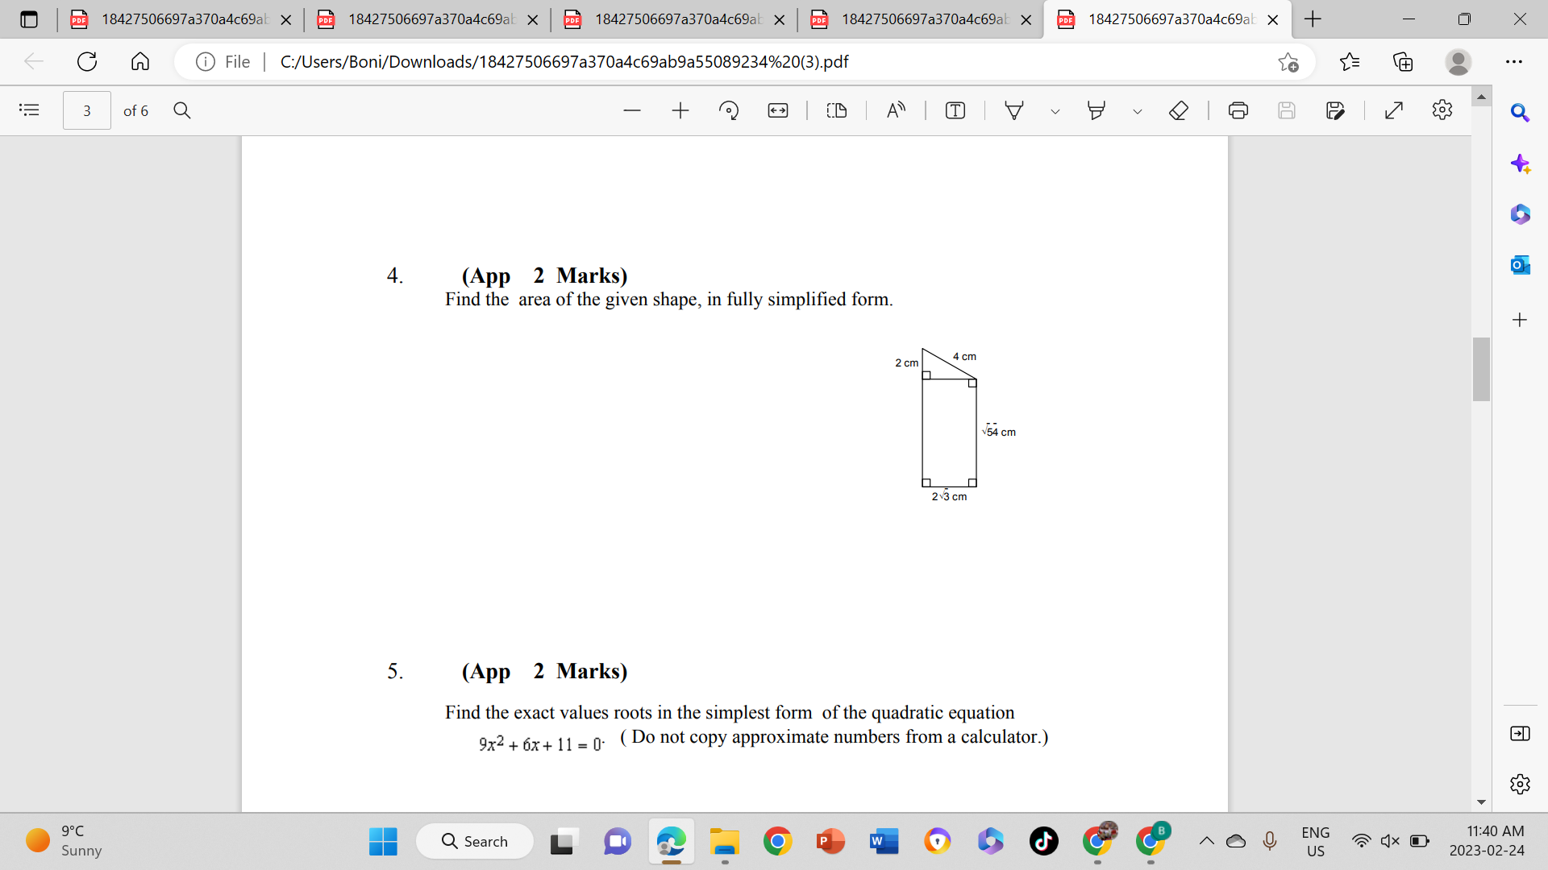Expand the Highlight color options dropdown

(1137, 111)
